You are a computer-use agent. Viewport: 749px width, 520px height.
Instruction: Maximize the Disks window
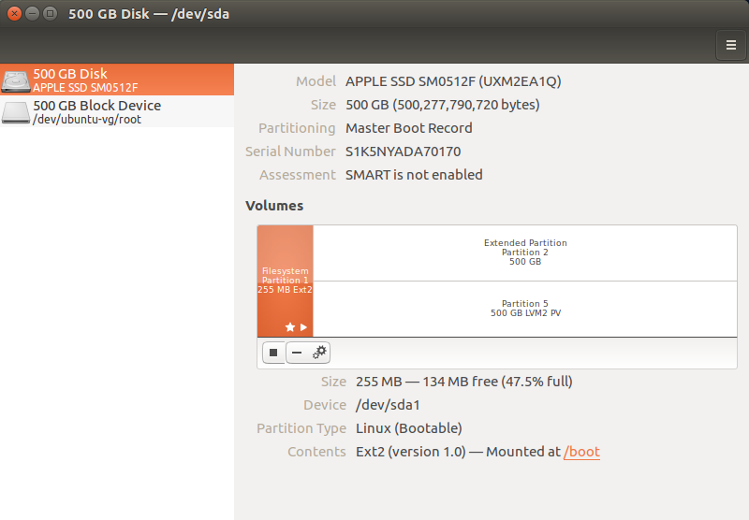point(50,14)
